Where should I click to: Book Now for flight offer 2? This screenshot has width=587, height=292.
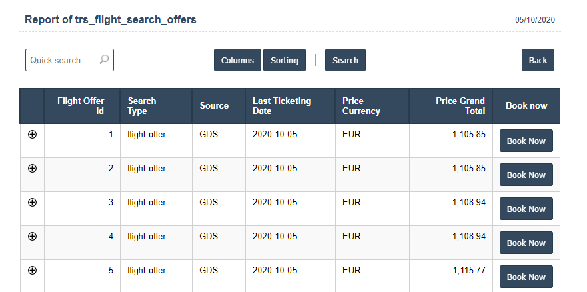coord(526,175)
